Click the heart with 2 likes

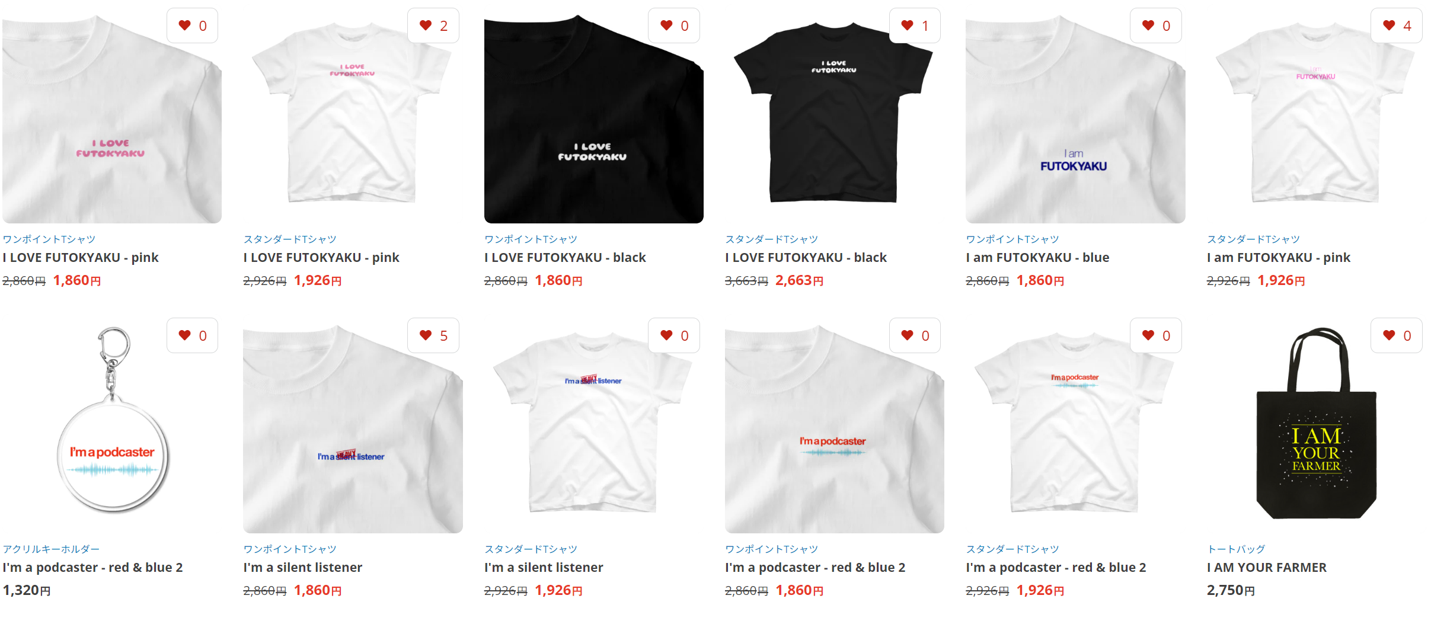[x=433, y=25]
